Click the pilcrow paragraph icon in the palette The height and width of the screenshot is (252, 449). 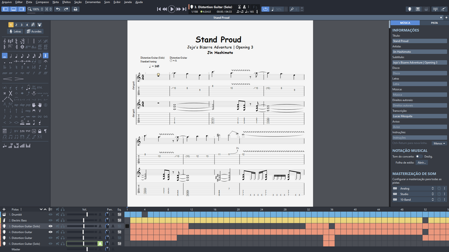coord(46,131)
